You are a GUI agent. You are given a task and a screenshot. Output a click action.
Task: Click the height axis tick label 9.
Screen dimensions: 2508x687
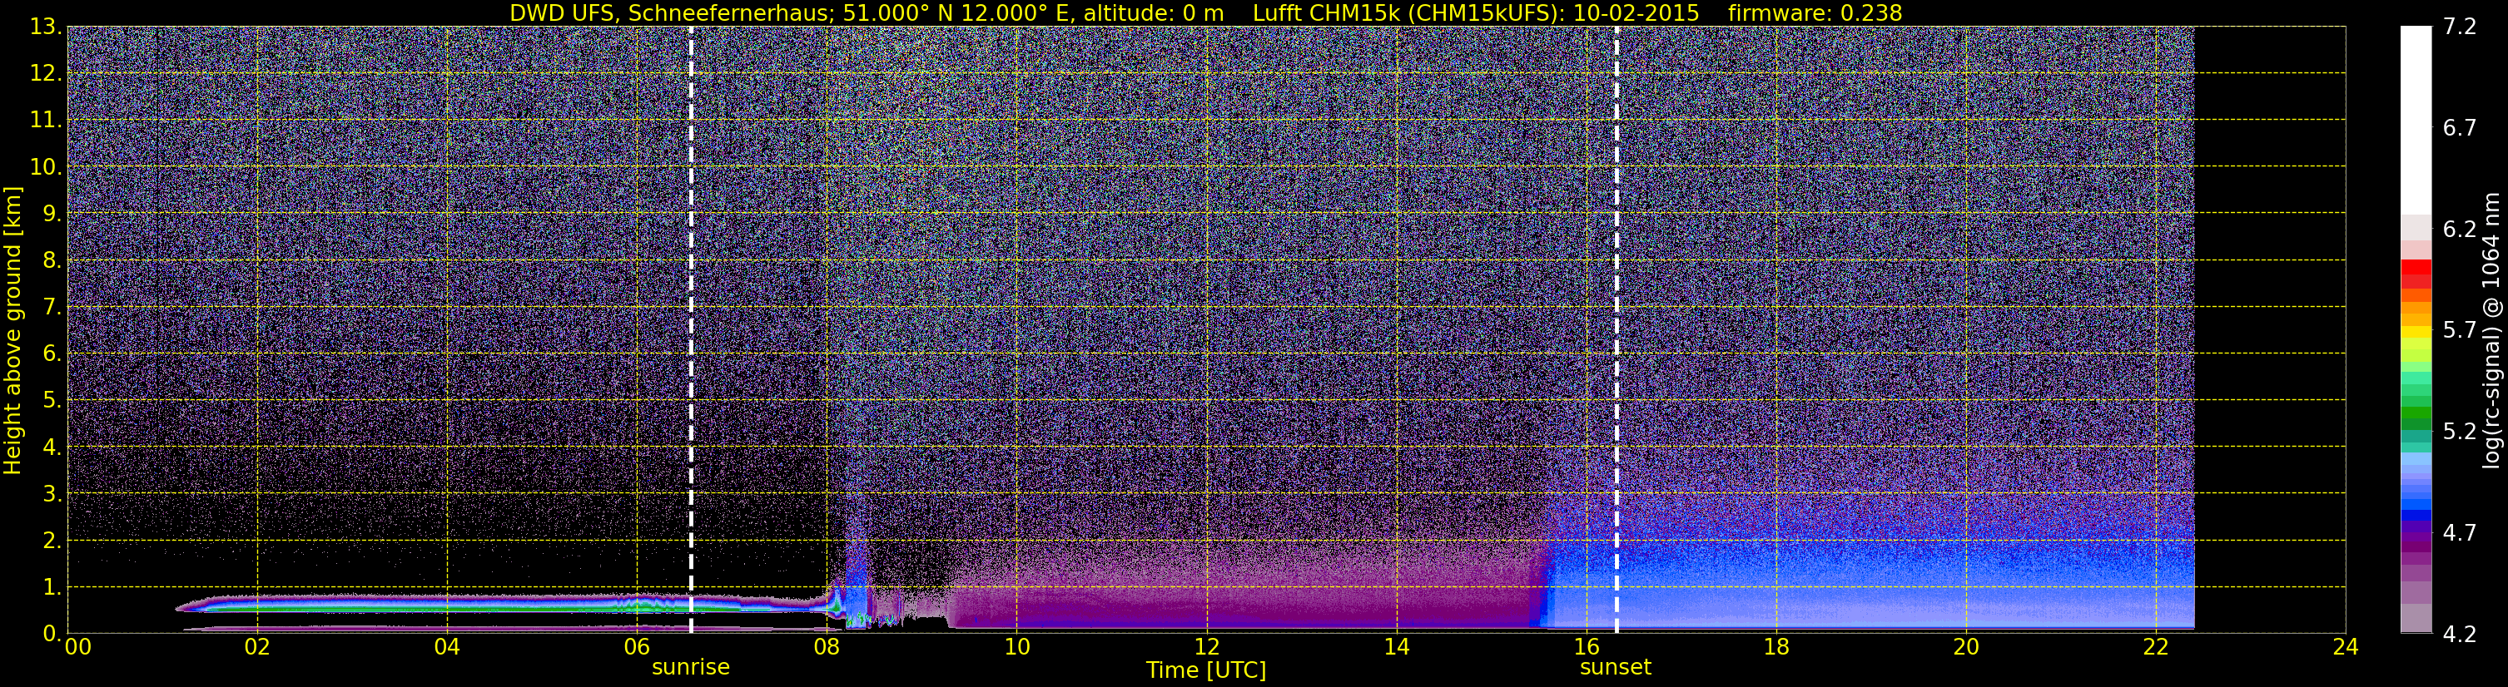coord(52,214)
